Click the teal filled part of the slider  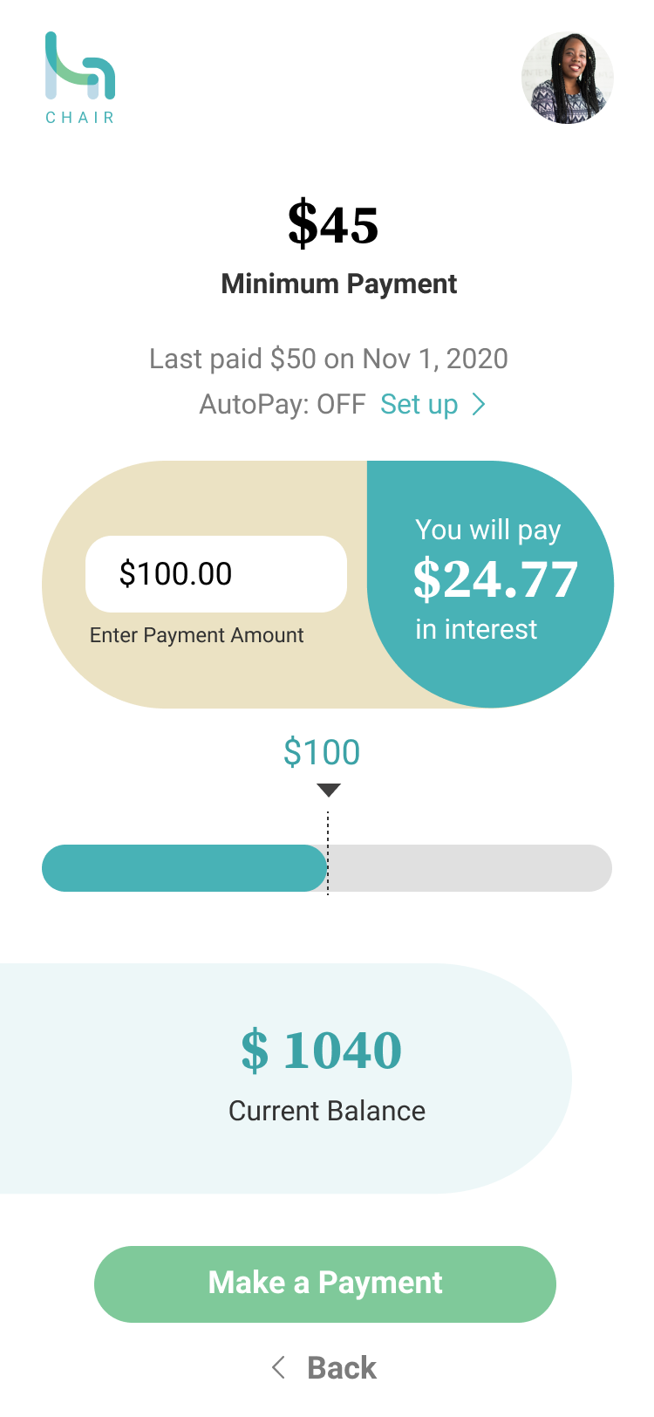pos(184,868)
